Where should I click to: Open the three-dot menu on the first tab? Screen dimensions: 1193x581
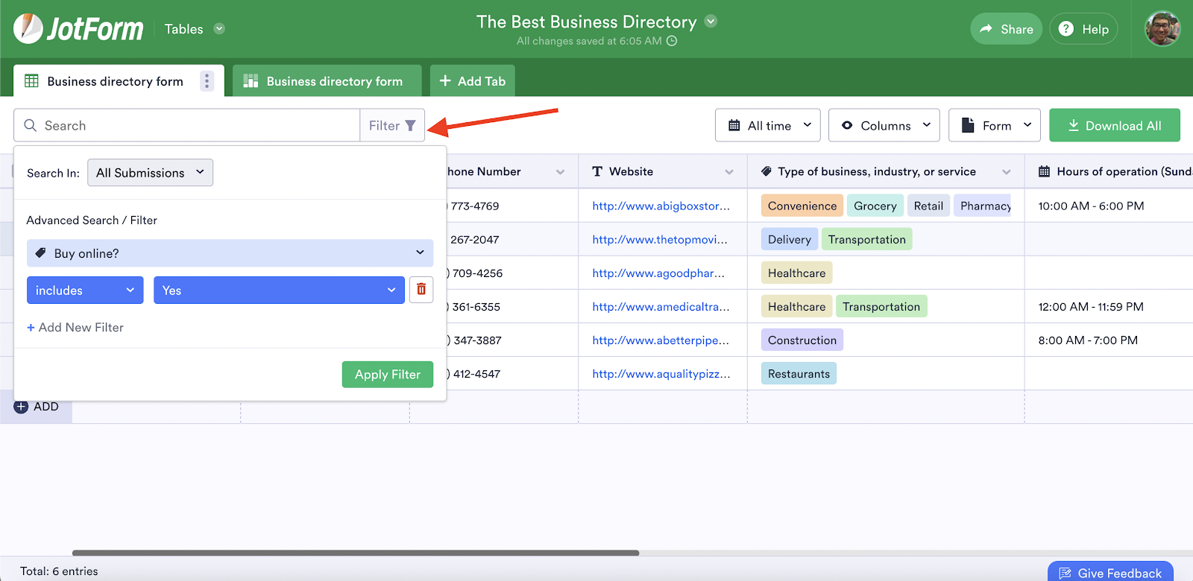point(207,81)
